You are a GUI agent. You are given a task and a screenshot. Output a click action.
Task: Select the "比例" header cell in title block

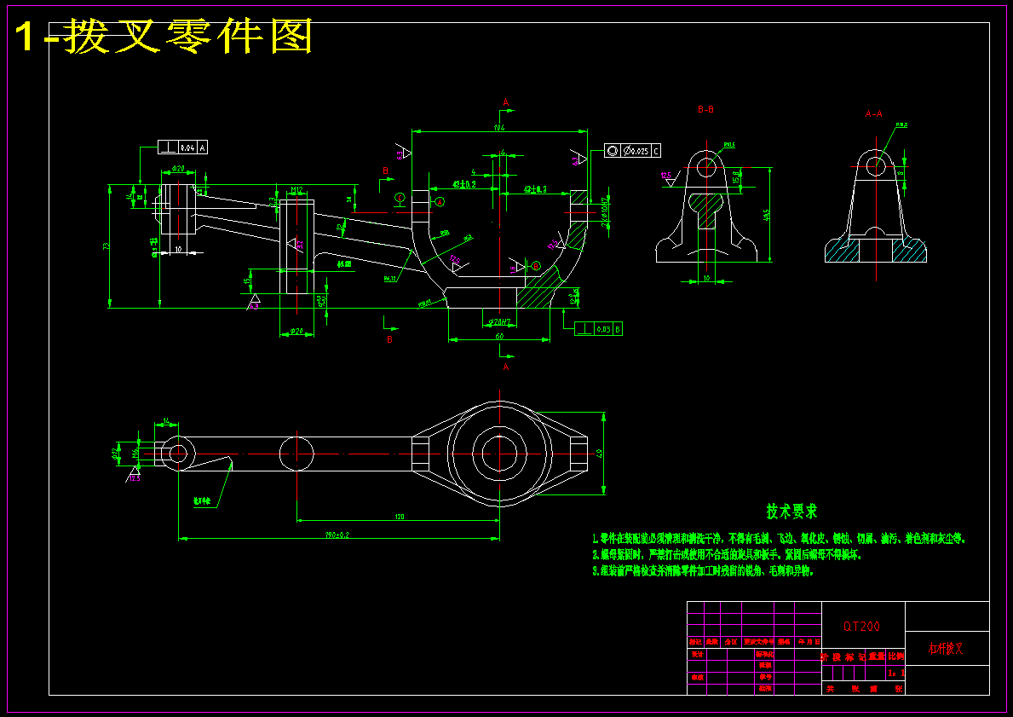896,656
